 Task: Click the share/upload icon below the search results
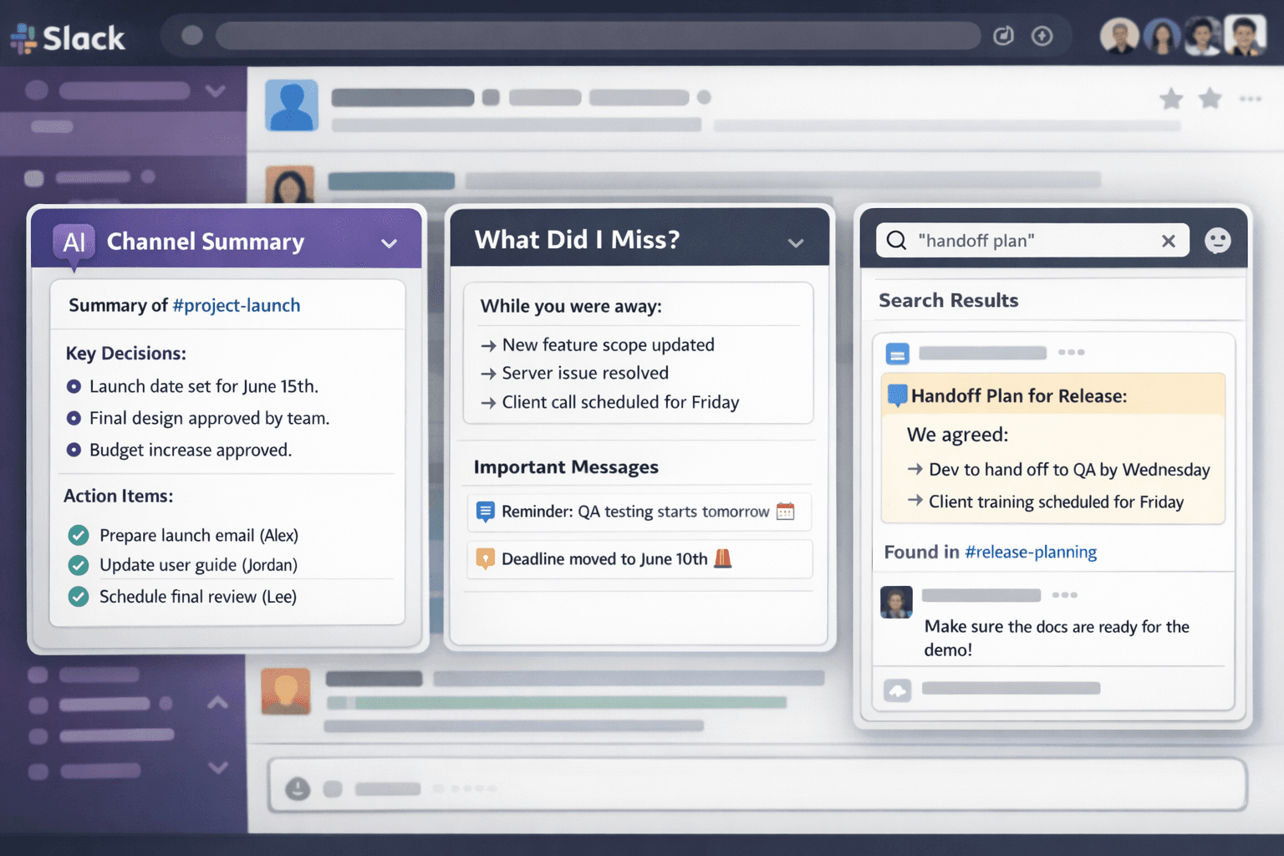pyautogui.click(x=897, y=690)
